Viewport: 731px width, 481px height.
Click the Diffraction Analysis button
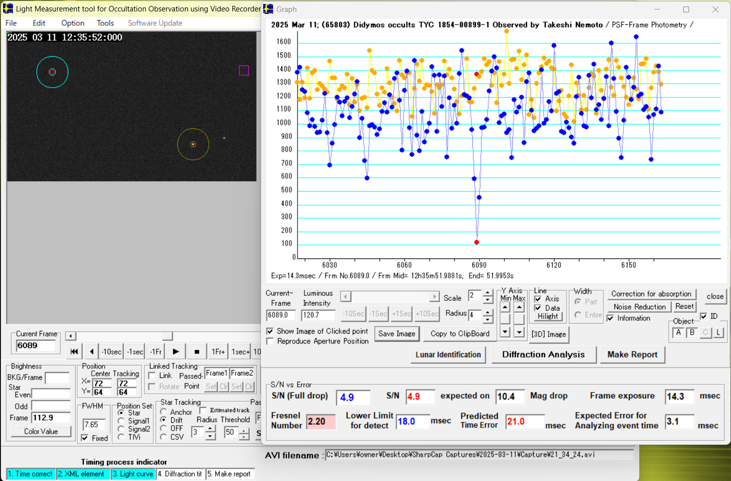point(543,355)
